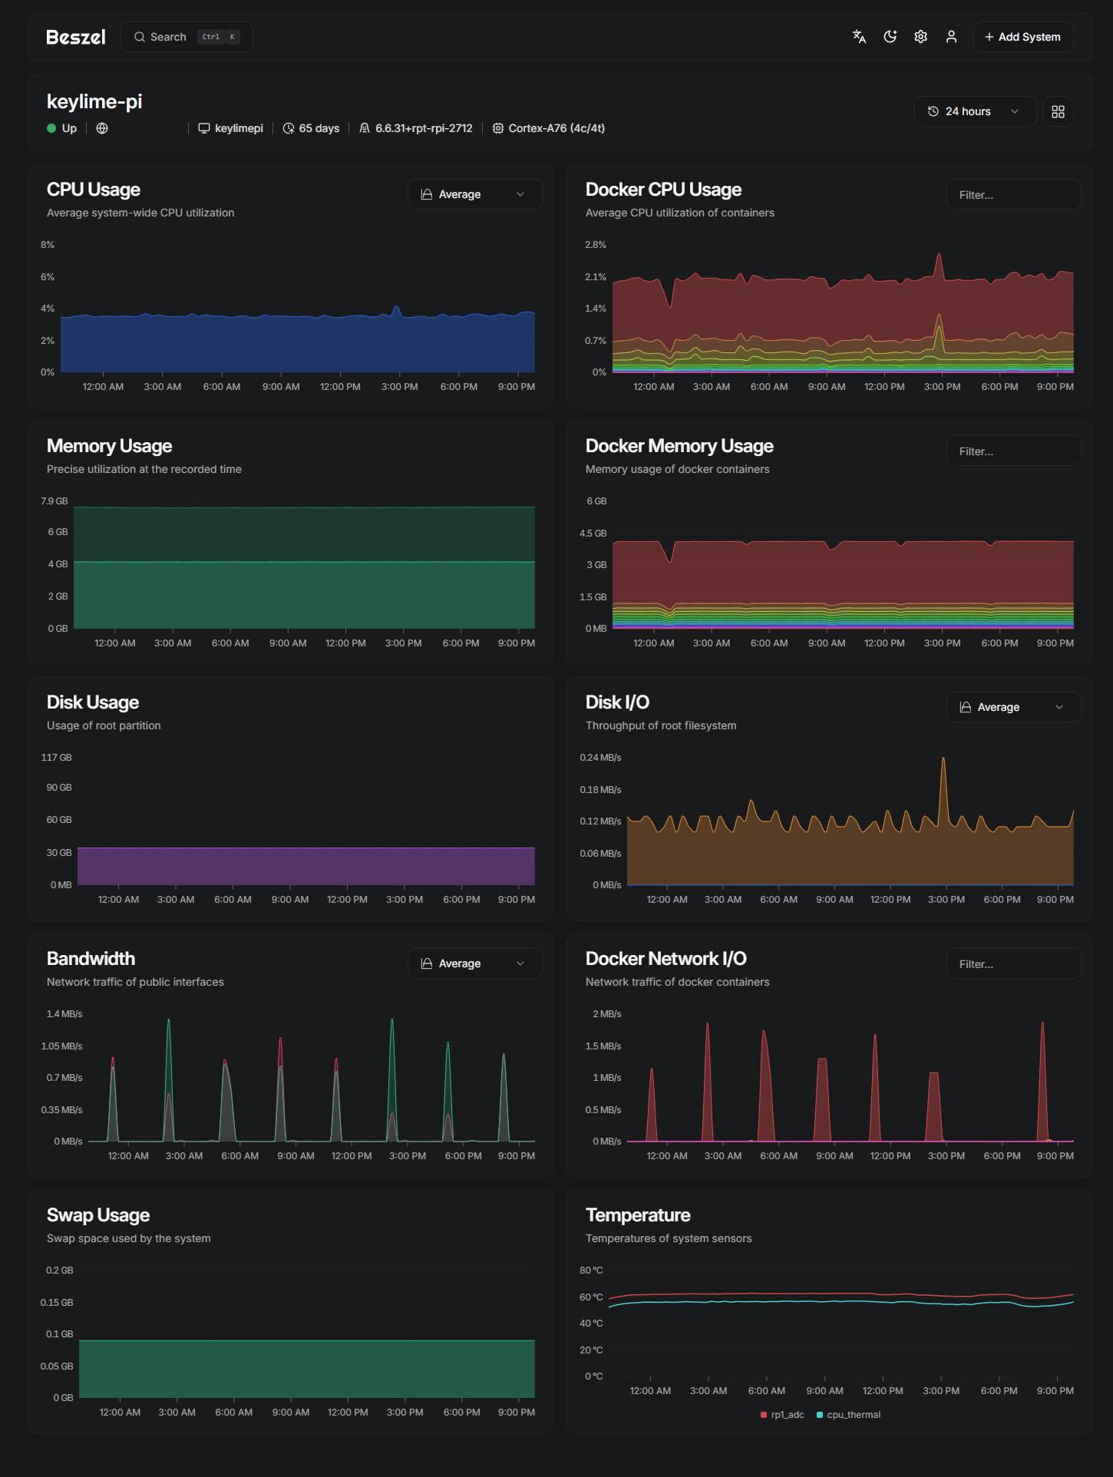Toggle dark/light theme moon icon
Viewport: 1113px width, 1477px height.
(x=890, y=37)
